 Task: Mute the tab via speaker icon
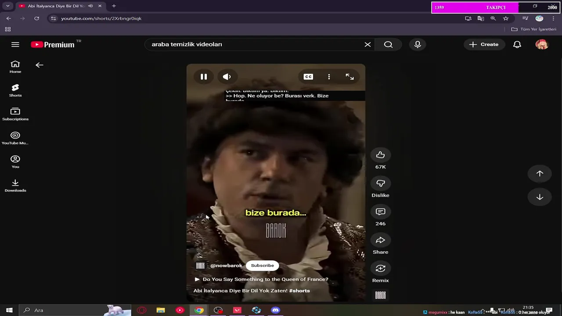[x=90, y=6]
